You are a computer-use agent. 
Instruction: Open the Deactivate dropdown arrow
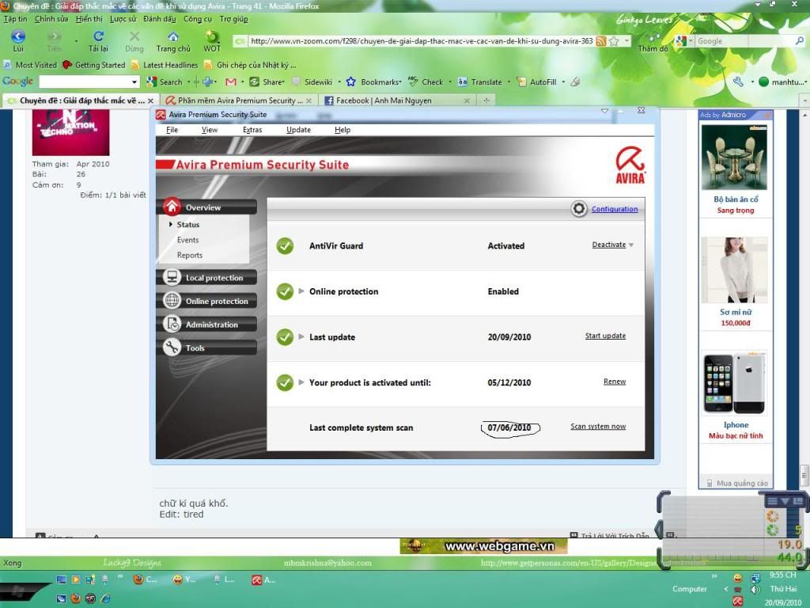click(631, 245)
